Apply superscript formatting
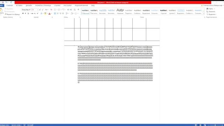The height and width of the screenshot is (126, 224). (x=37, y=13)
